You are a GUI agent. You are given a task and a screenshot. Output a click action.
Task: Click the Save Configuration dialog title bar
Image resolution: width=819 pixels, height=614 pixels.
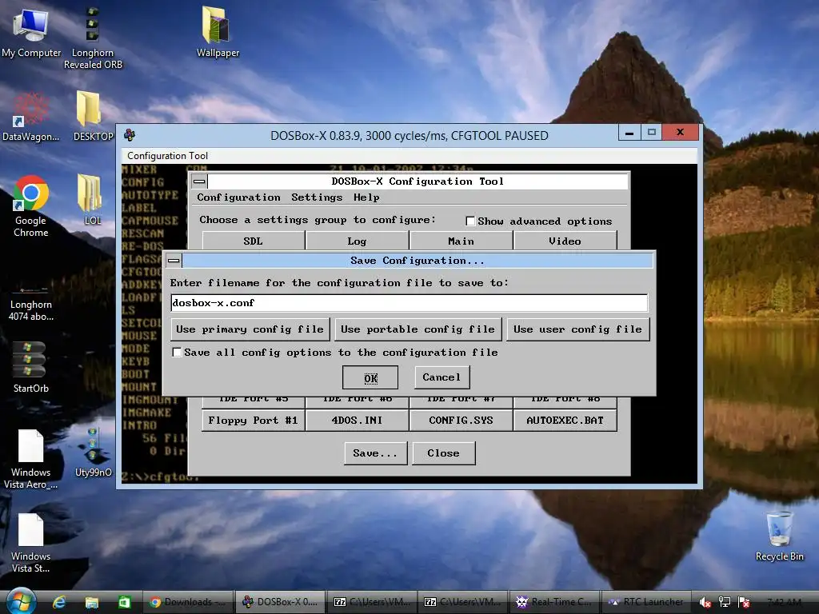pyautogui.click(x=417, y=260)
